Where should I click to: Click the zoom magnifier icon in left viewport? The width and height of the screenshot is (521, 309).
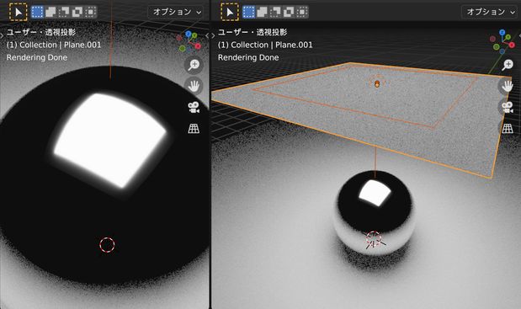(194, 65)
